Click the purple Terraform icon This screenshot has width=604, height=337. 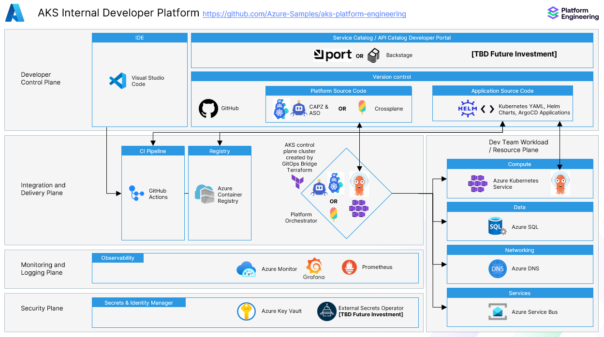pos(297,182)
